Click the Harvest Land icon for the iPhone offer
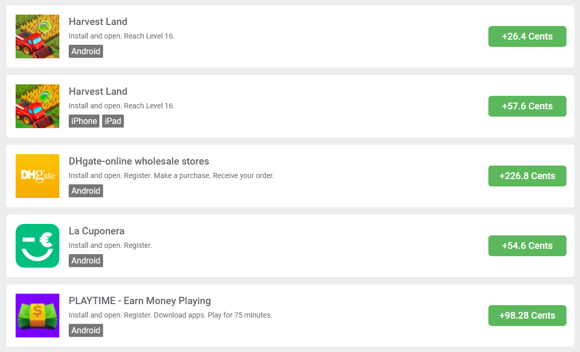This screenshot has width=580, height=352. [x=37, y=106]
